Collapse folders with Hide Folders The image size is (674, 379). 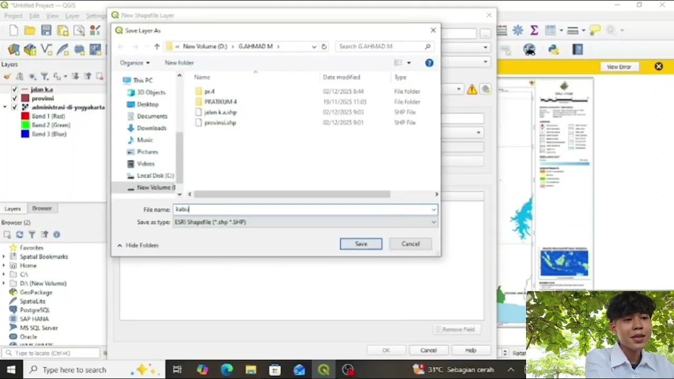coord(137,245)
